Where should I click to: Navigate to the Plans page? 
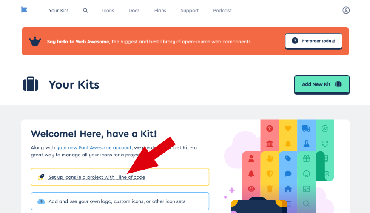(160, 10)
